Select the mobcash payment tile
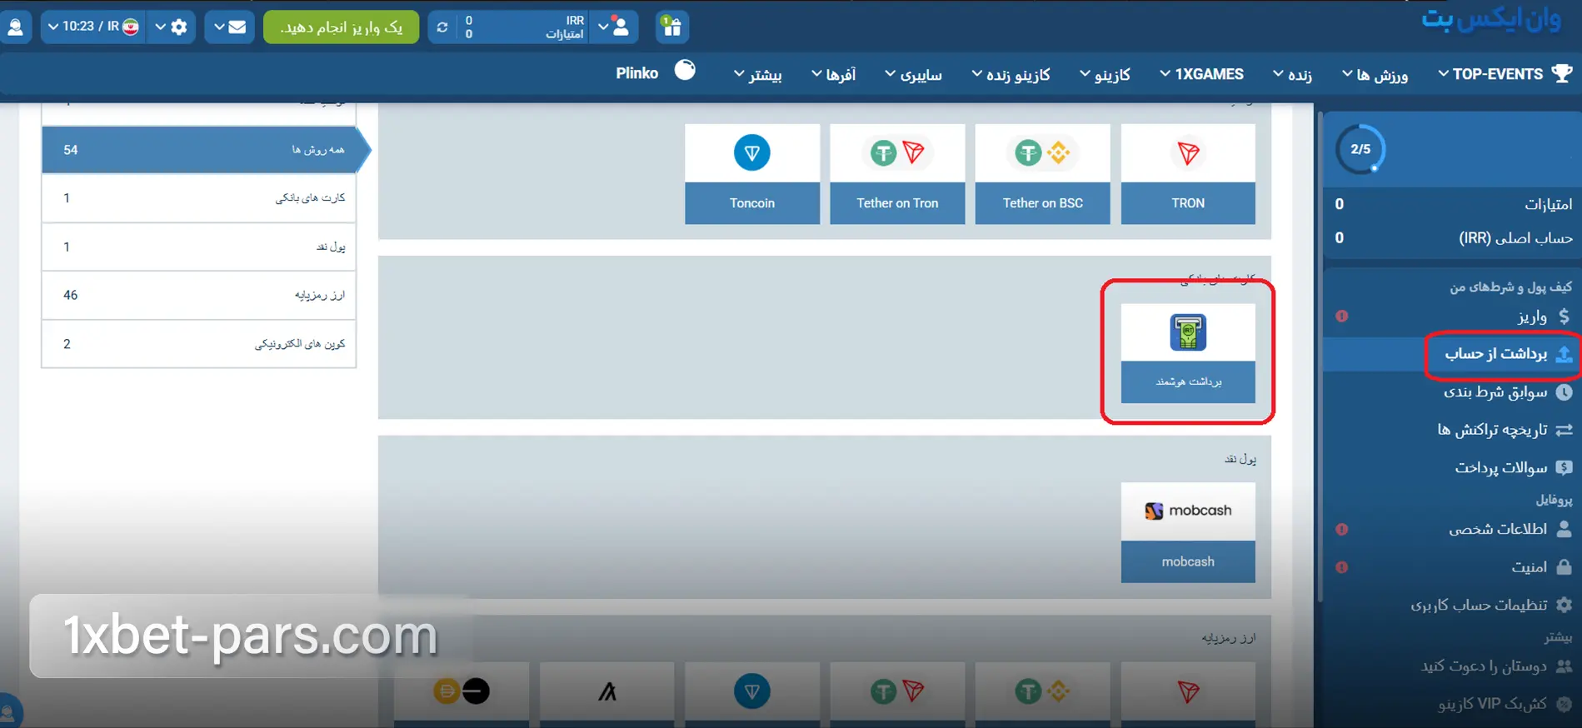The image size is (1582, 728). tap(1187, 532)
